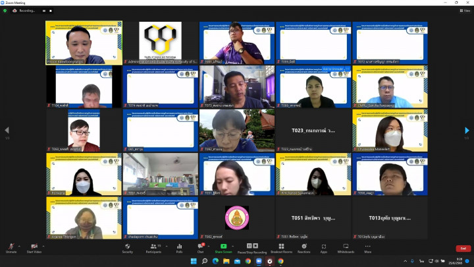Image resolution: width=474 pixels, height=267 pixels.
Task: Show hidden system tray icons
Action: (405, 261)
